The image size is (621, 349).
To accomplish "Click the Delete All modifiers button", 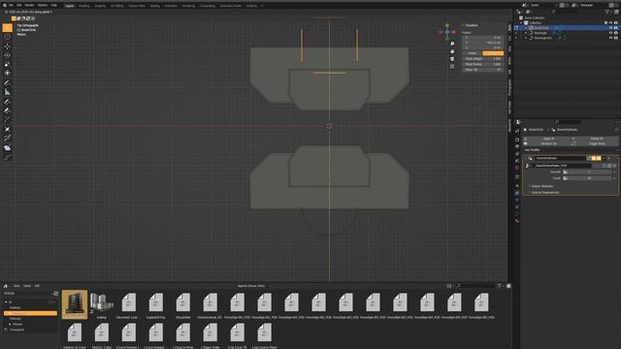I will (595, 139).
